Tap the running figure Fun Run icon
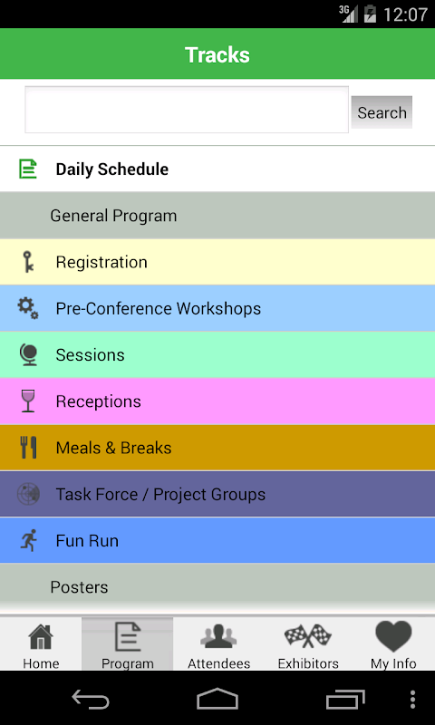435x725 pixels. 28,540
